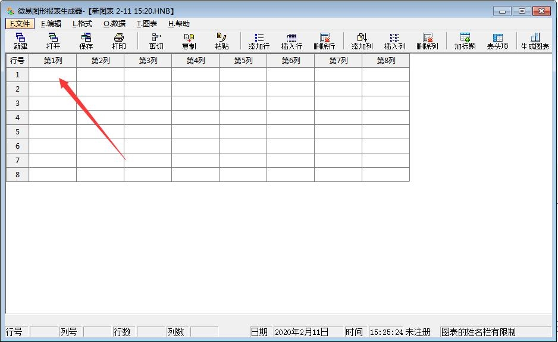
Task: Click cell in row 5, 第6列
Action: click(x=291, y=131)
